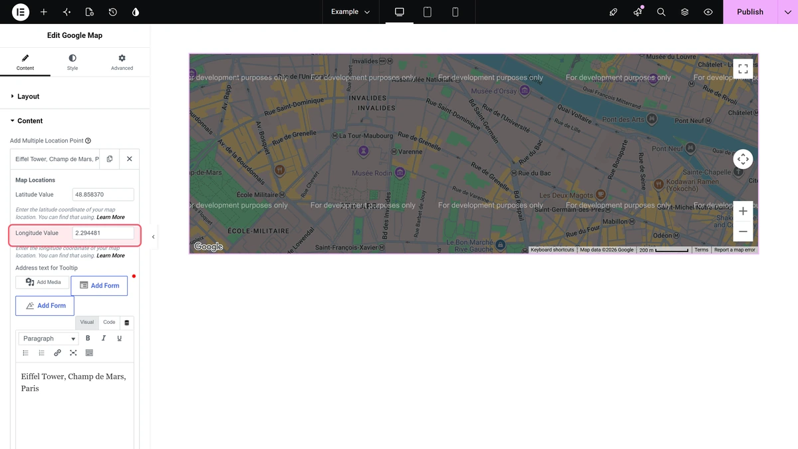
Task: Click help icon beside Add Multiple Location Point
Action: pos(88,141)
